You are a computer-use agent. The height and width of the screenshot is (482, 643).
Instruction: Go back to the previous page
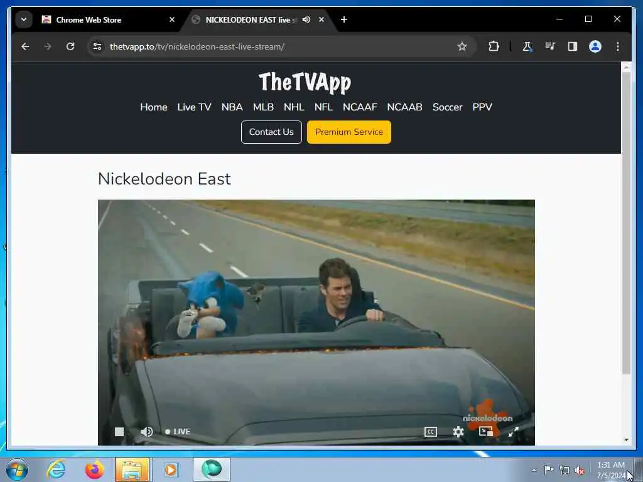(25, 46)
